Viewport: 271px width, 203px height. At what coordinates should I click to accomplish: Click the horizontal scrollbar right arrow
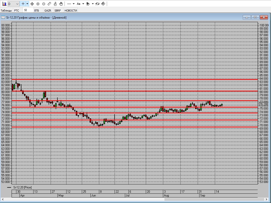point(266,199)
